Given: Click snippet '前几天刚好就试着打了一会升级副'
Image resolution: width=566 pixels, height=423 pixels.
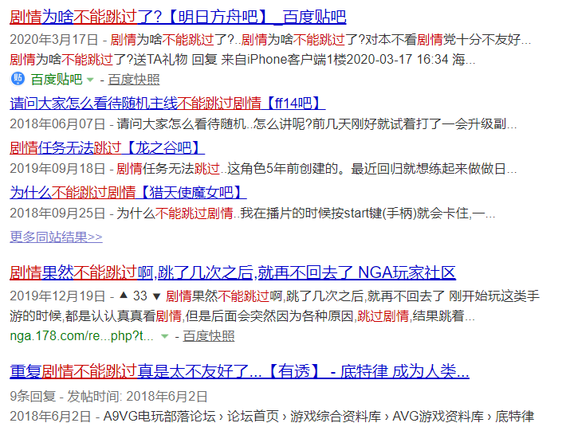Looking at the screenshot, I should (x=409, y=123).
